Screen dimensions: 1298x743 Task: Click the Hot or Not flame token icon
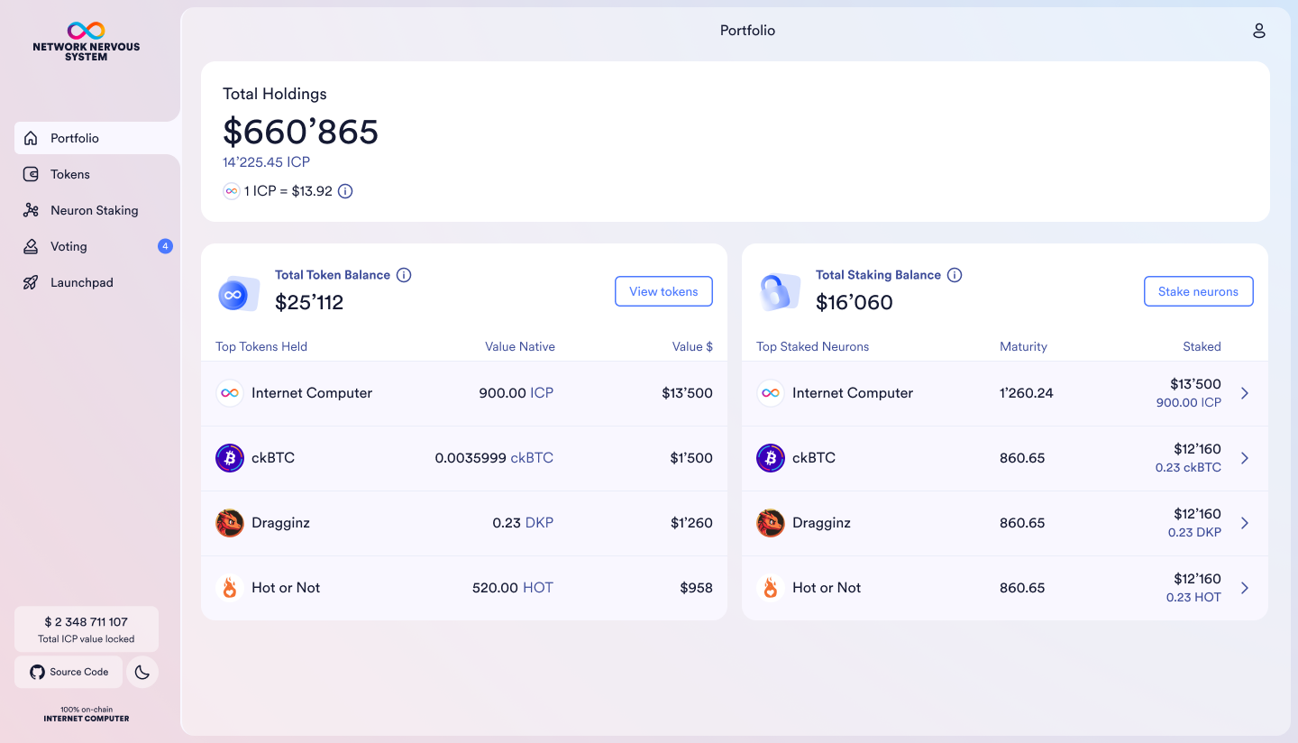pyautogui.click(x=230, y=588)
